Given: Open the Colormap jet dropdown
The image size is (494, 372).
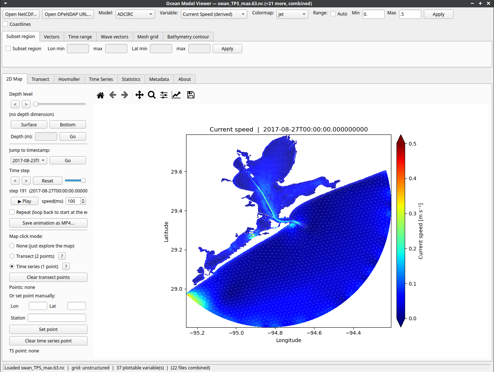Looking at the screenshot, I should [292, 14].
